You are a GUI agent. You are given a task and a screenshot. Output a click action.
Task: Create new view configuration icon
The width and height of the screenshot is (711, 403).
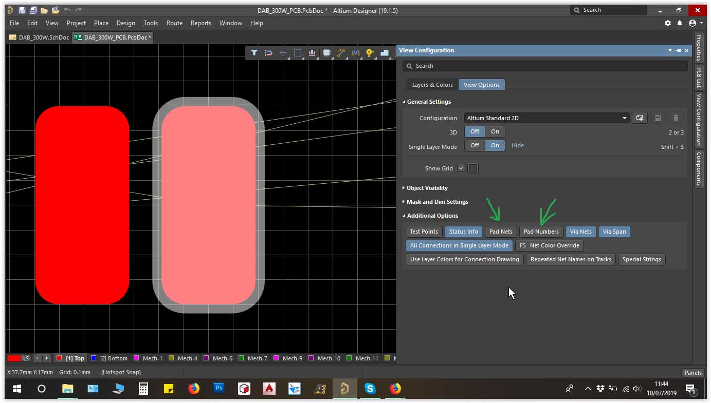click(639, 118)
